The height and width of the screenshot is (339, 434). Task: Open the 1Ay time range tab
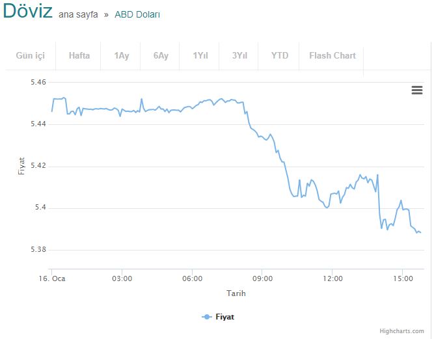tap(122, 56)
